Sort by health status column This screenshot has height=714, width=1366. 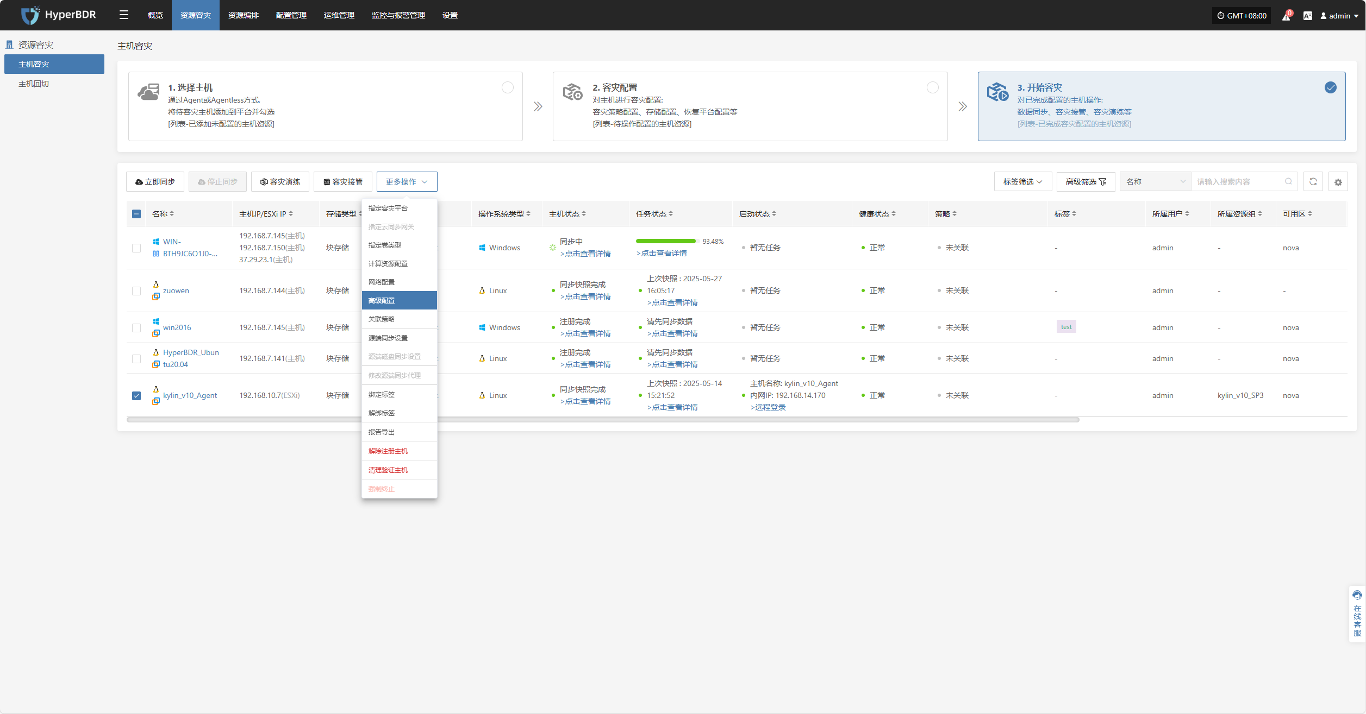pos(894,213)
